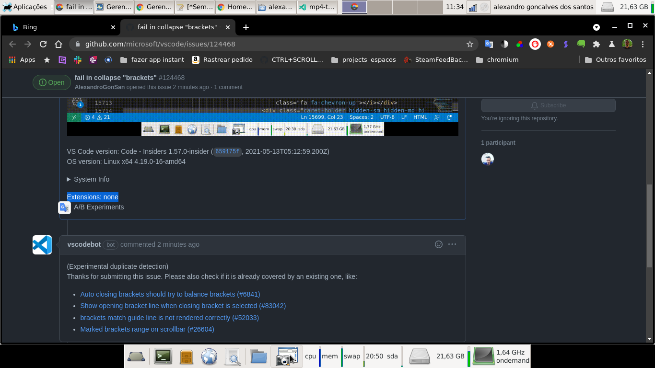Open the SteamFeedBac bookmark
The width and height of the screenshot is (655, 368).
point(435,60)
